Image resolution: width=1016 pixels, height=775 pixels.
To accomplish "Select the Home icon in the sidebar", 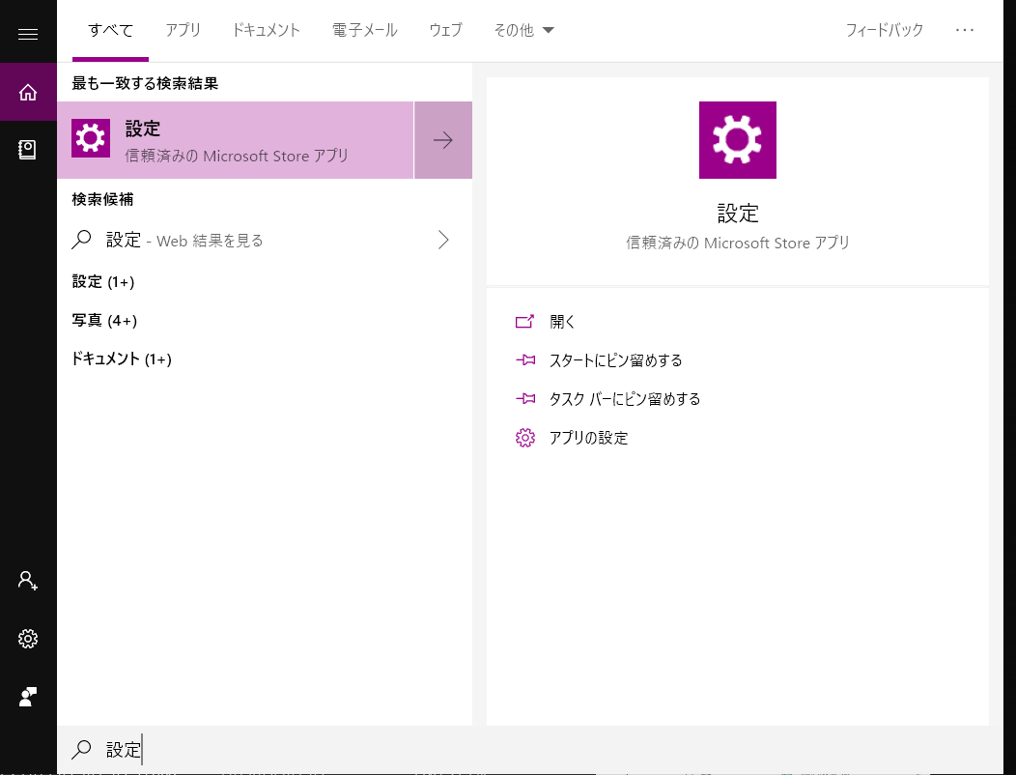I will click(x=28, y=92).
